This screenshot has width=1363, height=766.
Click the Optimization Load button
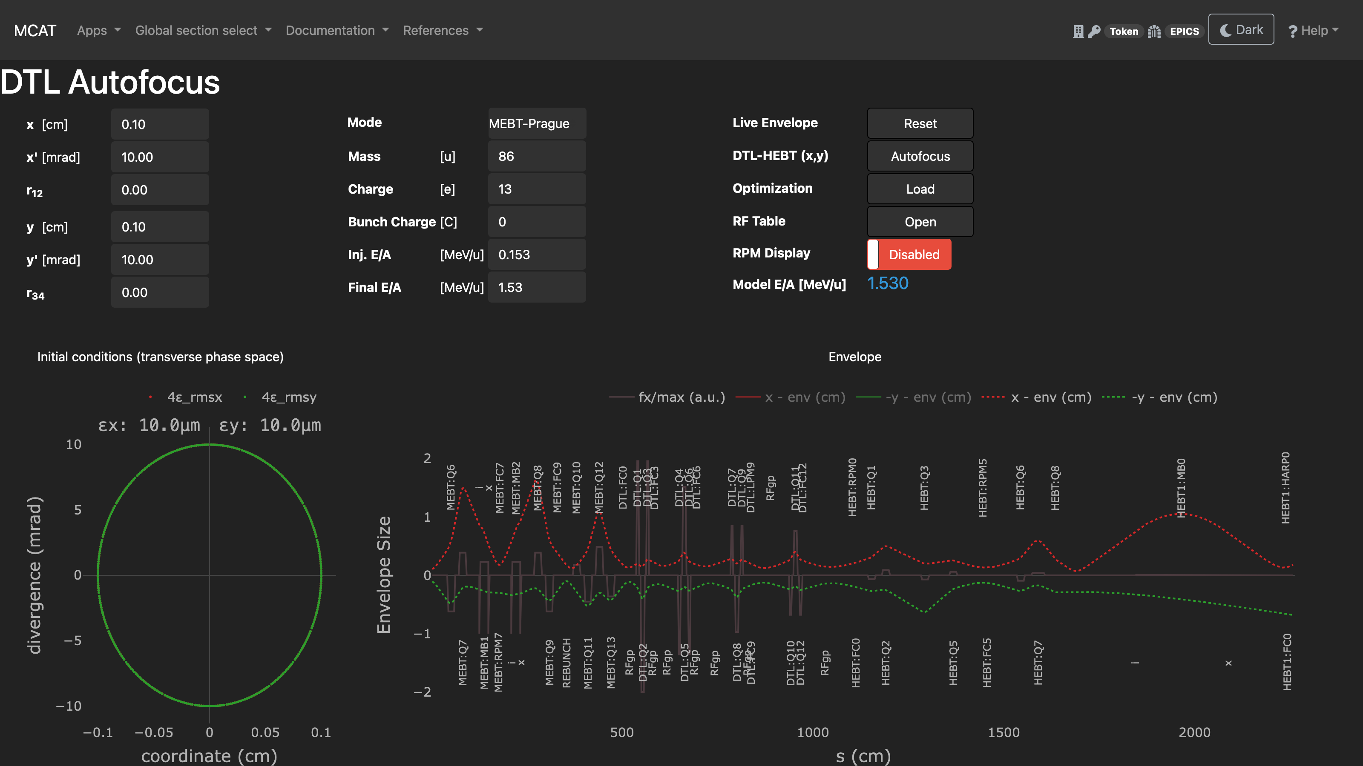tap(920, 189)
